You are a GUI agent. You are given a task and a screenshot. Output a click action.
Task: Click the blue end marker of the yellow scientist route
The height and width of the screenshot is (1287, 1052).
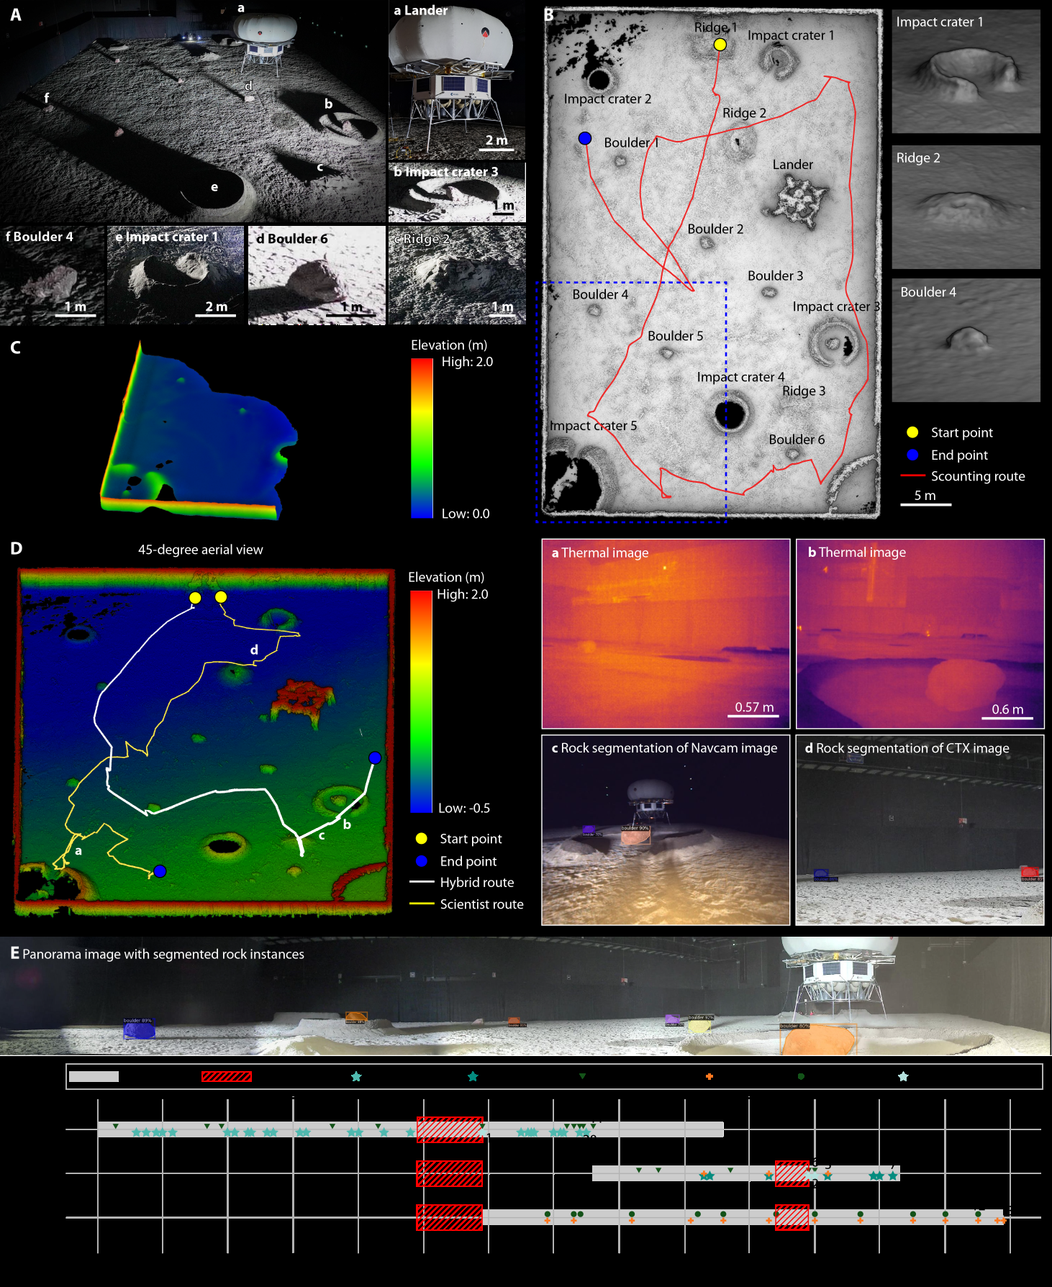click(160, 871)
